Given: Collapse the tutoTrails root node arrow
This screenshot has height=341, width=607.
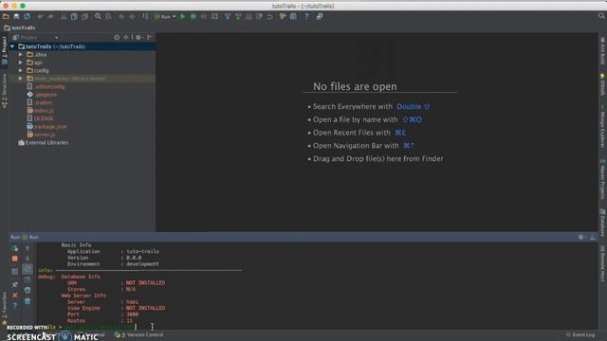Looking at the screenshot, I should pos(12,46).
